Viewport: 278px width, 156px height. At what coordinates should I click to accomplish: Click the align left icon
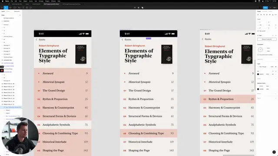pos(258,15)
